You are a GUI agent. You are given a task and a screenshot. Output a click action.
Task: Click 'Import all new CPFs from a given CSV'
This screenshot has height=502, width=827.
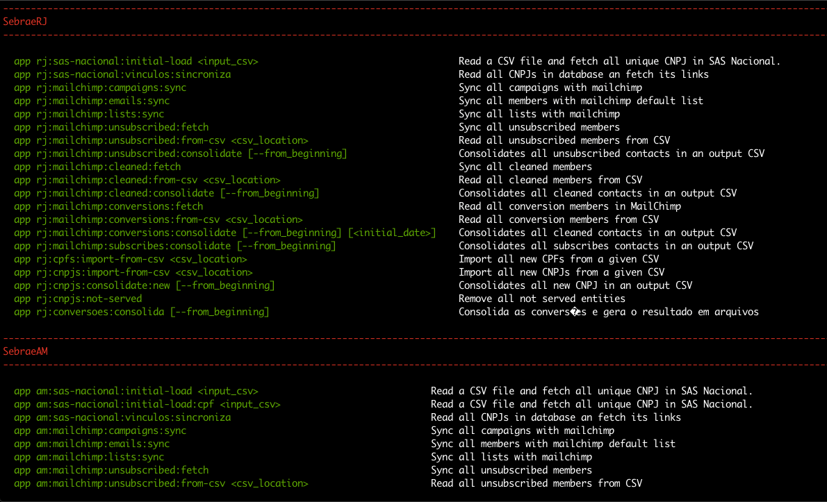[559, 259]
